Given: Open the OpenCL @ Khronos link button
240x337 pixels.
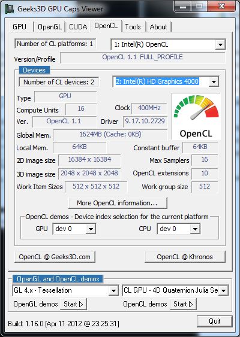Looking at the screenshot, I should [185, 257].
